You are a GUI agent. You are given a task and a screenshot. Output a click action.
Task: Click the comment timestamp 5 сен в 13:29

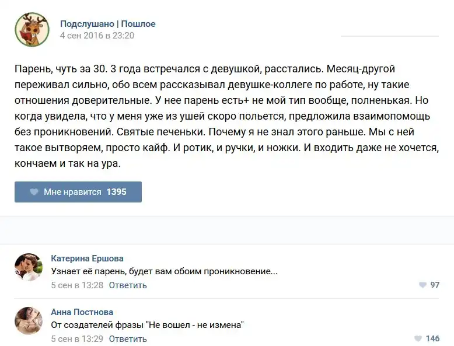[x=77, y=338]
